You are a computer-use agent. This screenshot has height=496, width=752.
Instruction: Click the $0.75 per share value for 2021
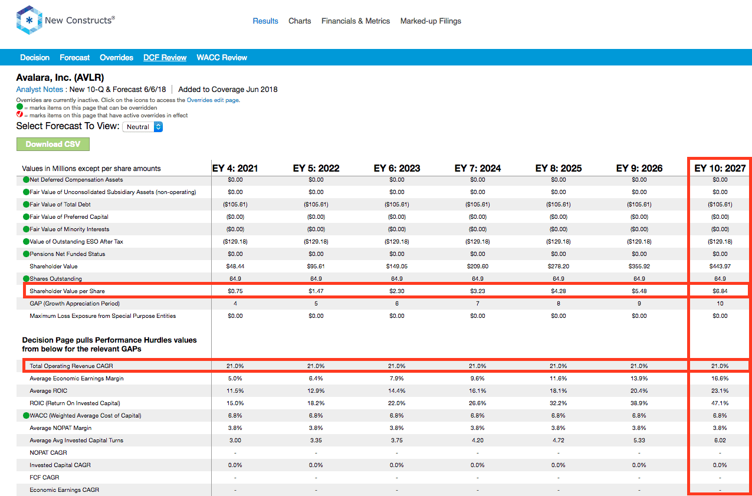pos(235,291)
